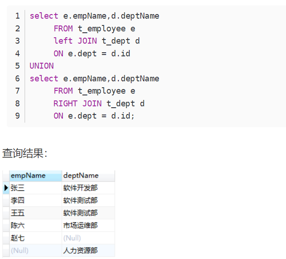Select the cell containing 王五
Viewport: 286px width, 259px height.
pyautogui.click(x=36, y=213)
